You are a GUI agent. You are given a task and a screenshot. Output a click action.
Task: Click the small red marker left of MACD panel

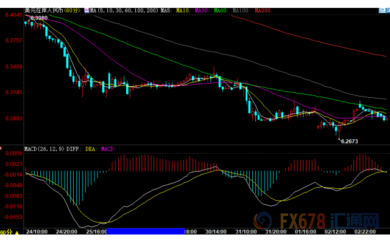(x=1, y=148)
